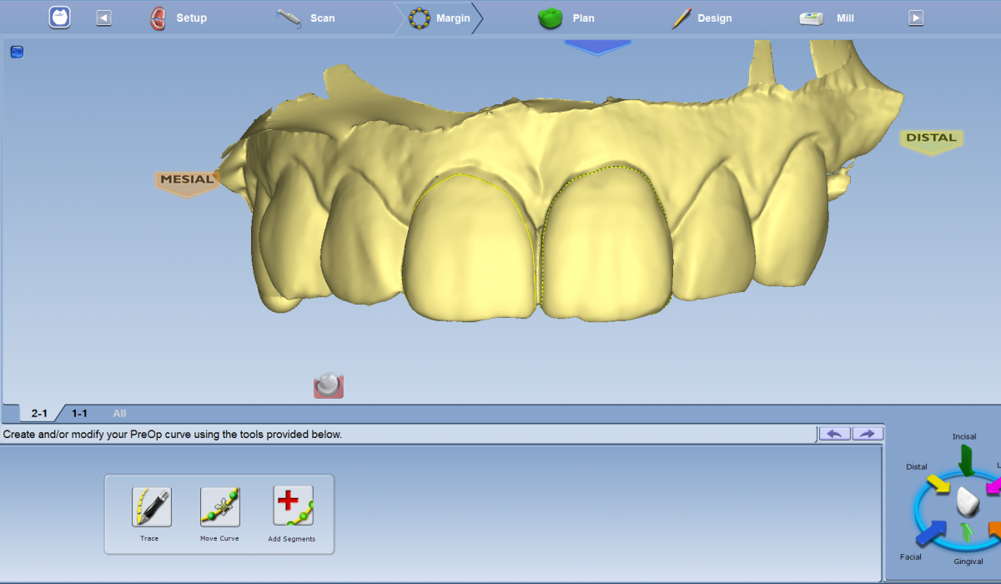
Task: Open the Plan step
Action: 566,18
